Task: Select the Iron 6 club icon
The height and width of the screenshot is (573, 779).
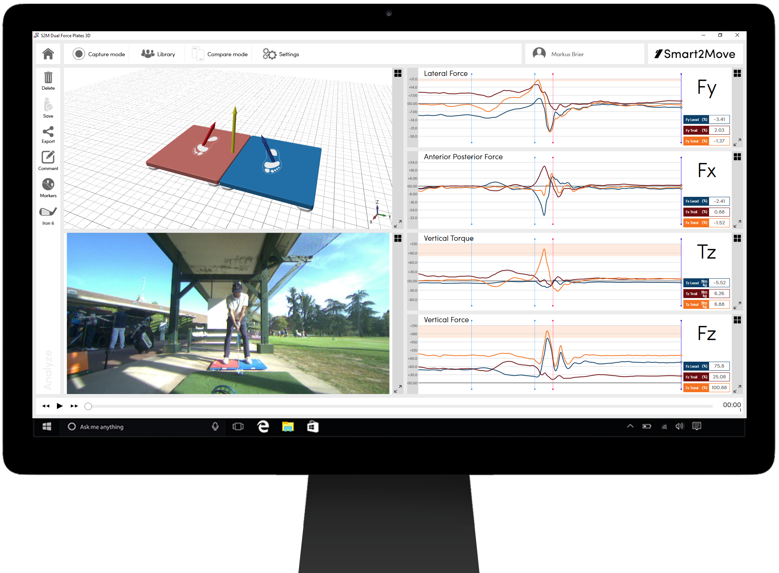Action: (48, 215)
